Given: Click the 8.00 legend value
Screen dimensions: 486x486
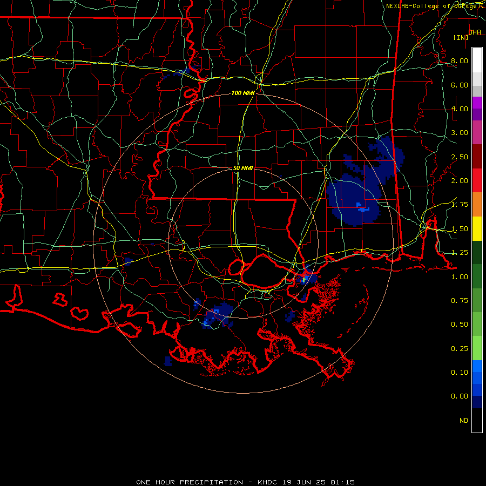Looking at the screenshot, I should 460,60.
